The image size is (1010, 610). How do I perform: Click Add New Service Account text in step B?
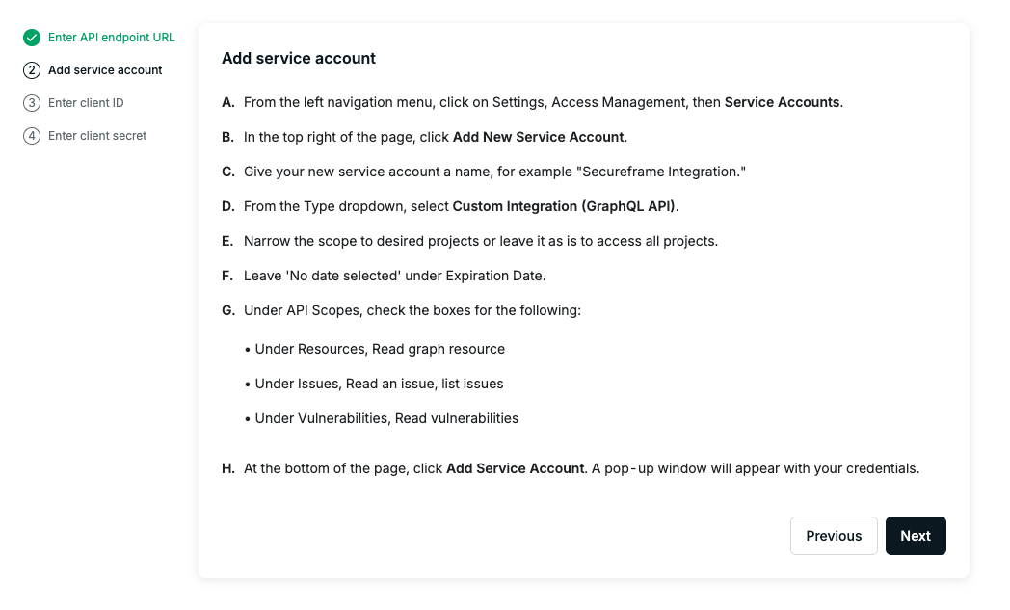click(x=538, y=137)
